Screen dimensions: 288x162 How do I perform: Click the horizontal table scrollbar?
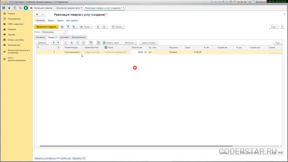point(136,146)
